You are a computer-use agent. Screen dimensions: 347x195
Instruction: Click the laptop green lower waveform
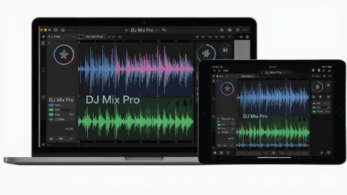(x=136, y=122)
